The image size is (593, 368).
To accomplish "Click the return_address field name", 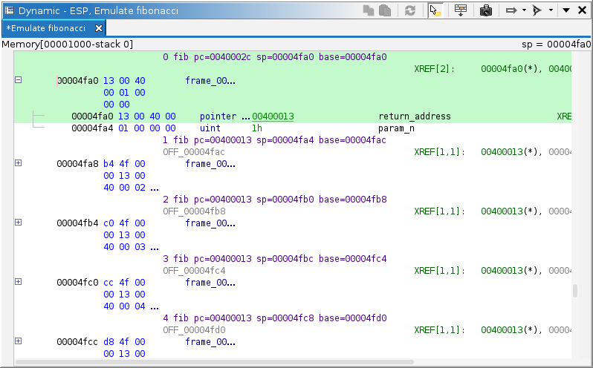I will (x=415, y=116).
